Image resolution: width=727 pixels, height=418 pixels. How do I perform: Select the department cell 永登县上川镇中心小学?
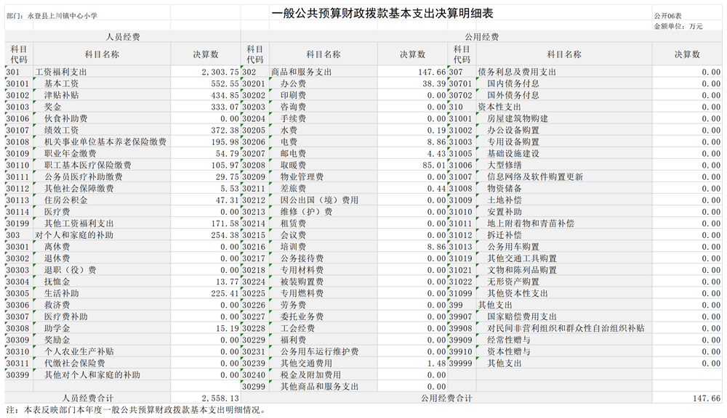(x=51, y=15)
